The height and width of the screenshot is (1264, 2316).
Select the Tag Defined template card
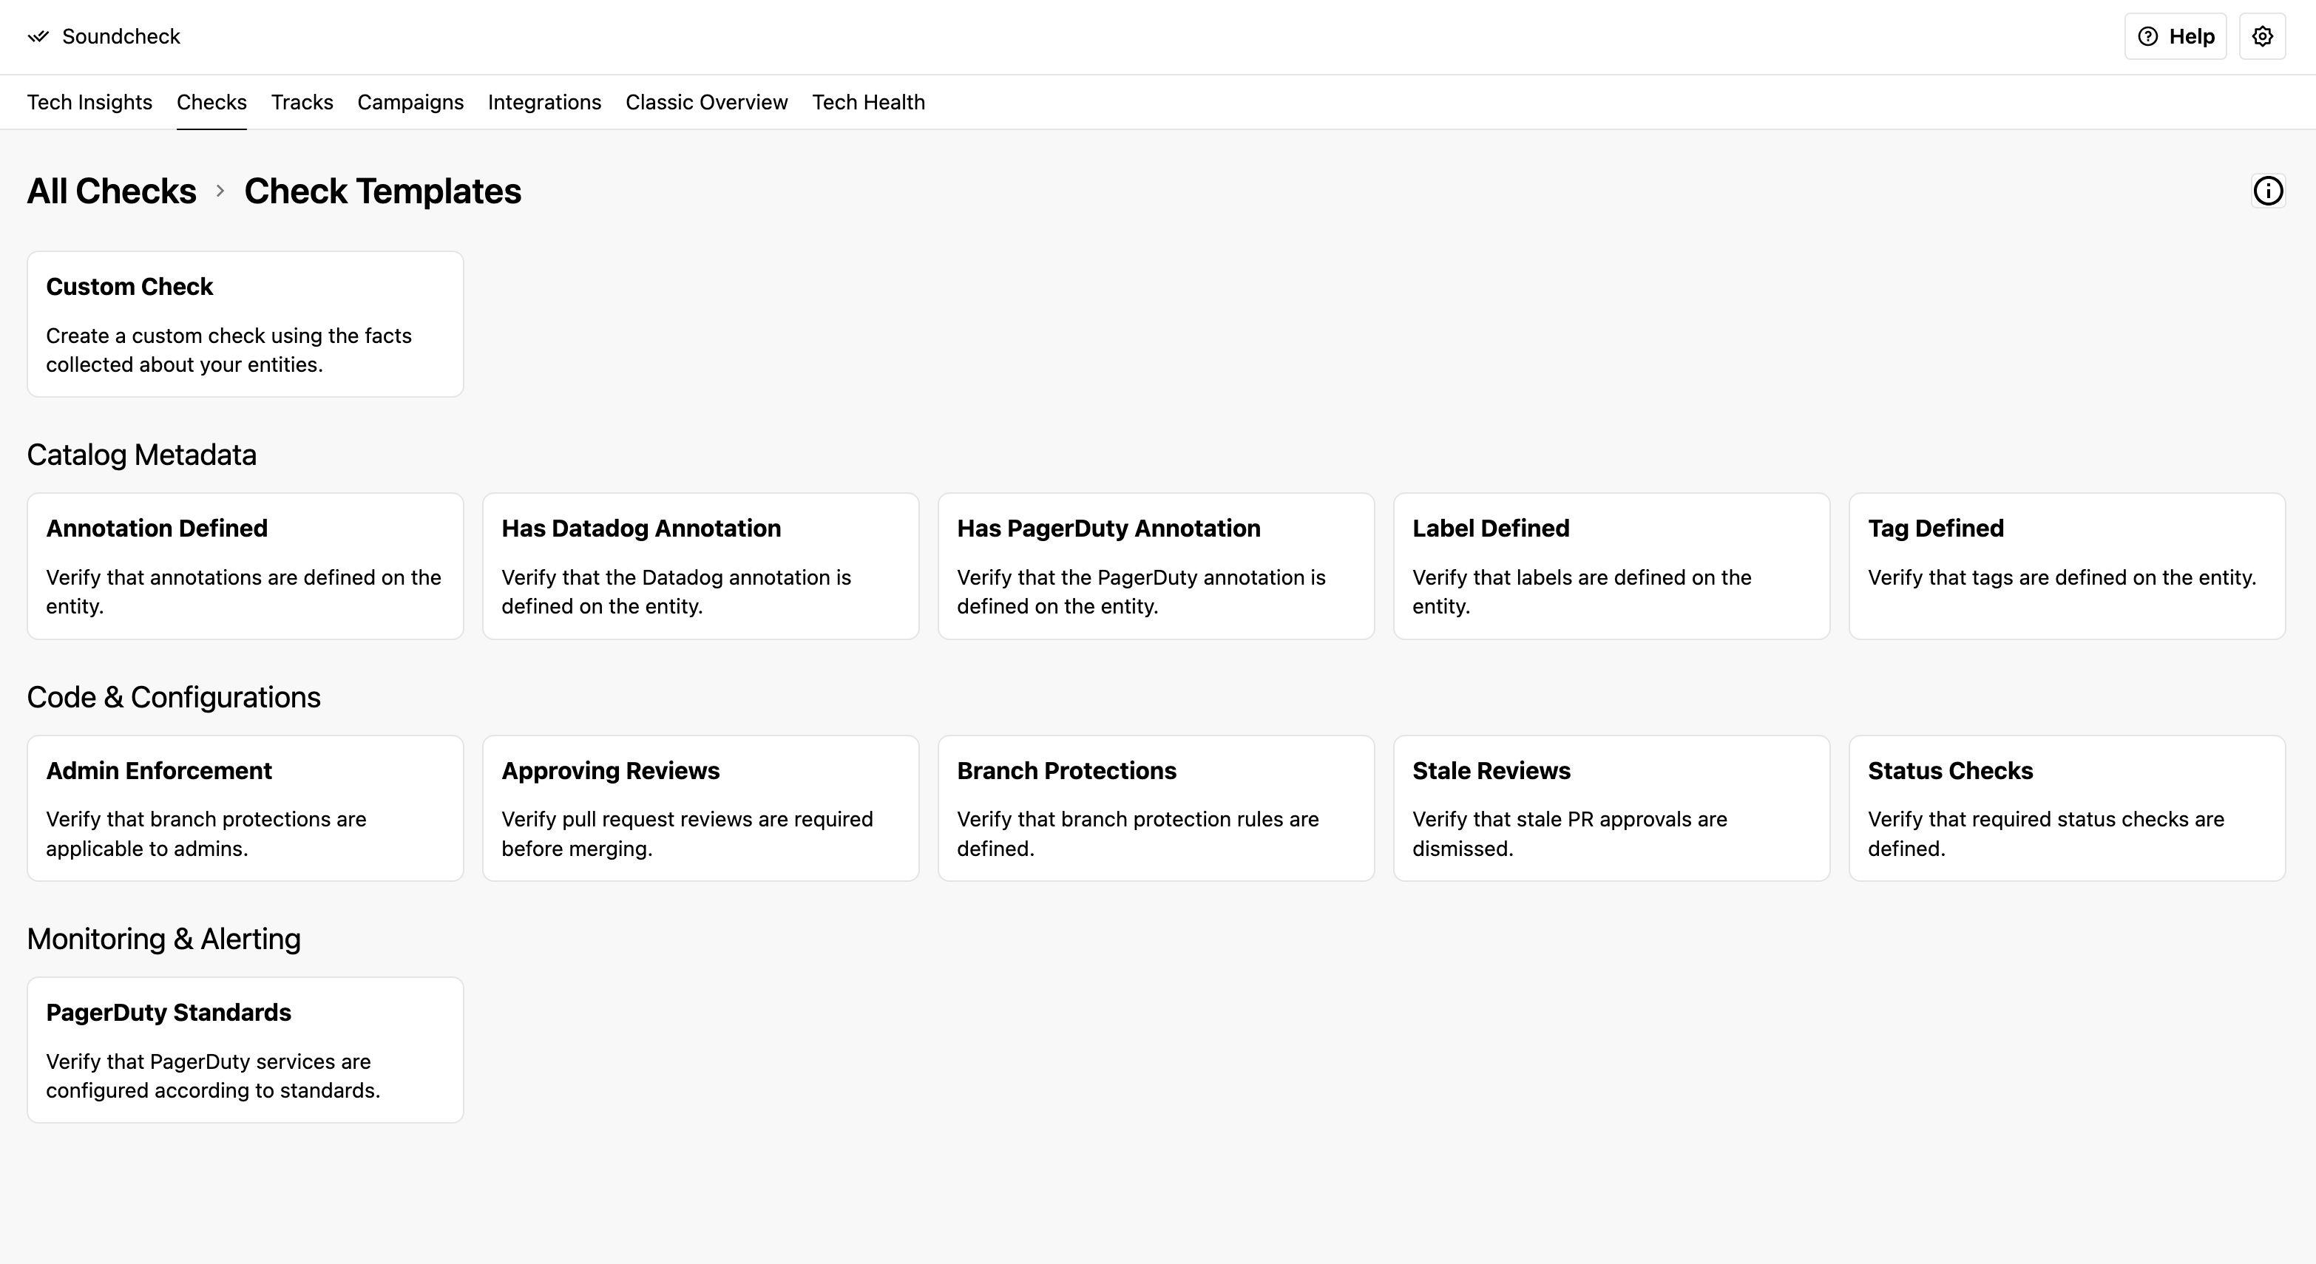pos(2066,565)
